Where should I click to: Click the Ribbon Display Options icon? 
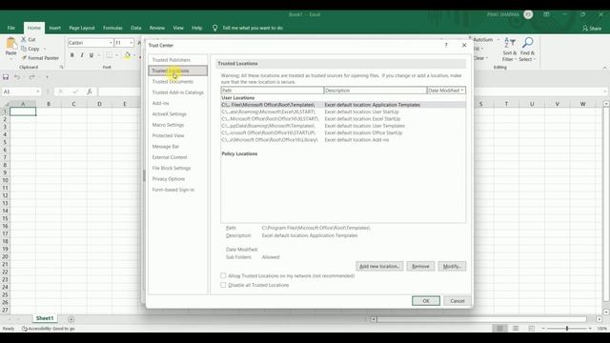(546, 14)
